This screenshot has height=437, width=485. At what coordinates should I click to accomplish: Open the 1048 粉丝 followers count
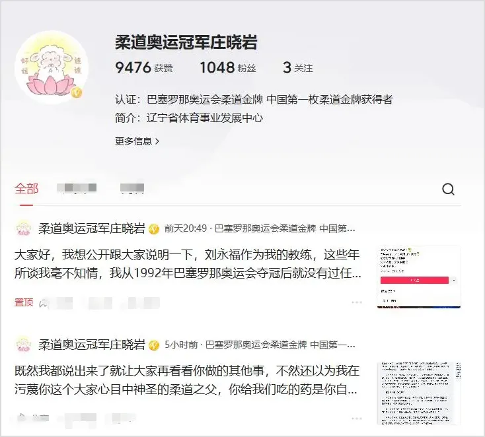click(x=228, y=67)
